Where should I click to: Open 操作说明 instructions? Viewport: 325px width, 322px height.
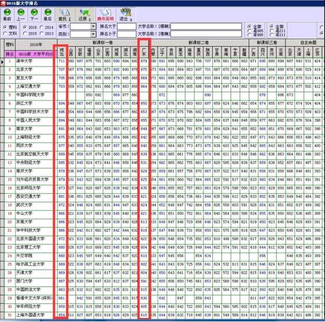point(105,15)
